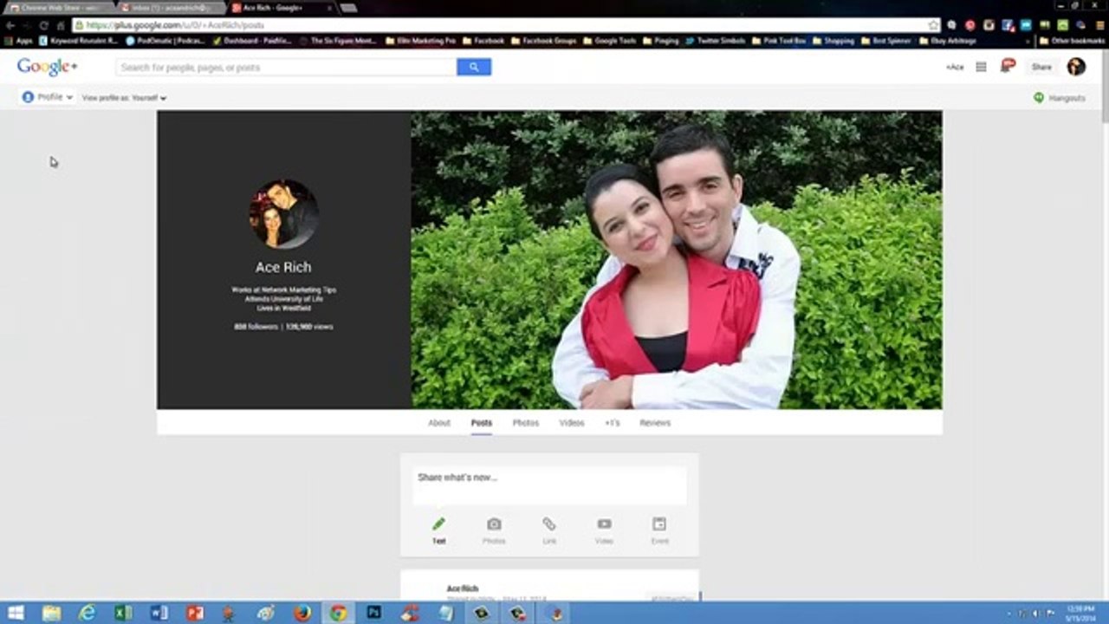Click the Google+ logo

(x=47, y=67)
